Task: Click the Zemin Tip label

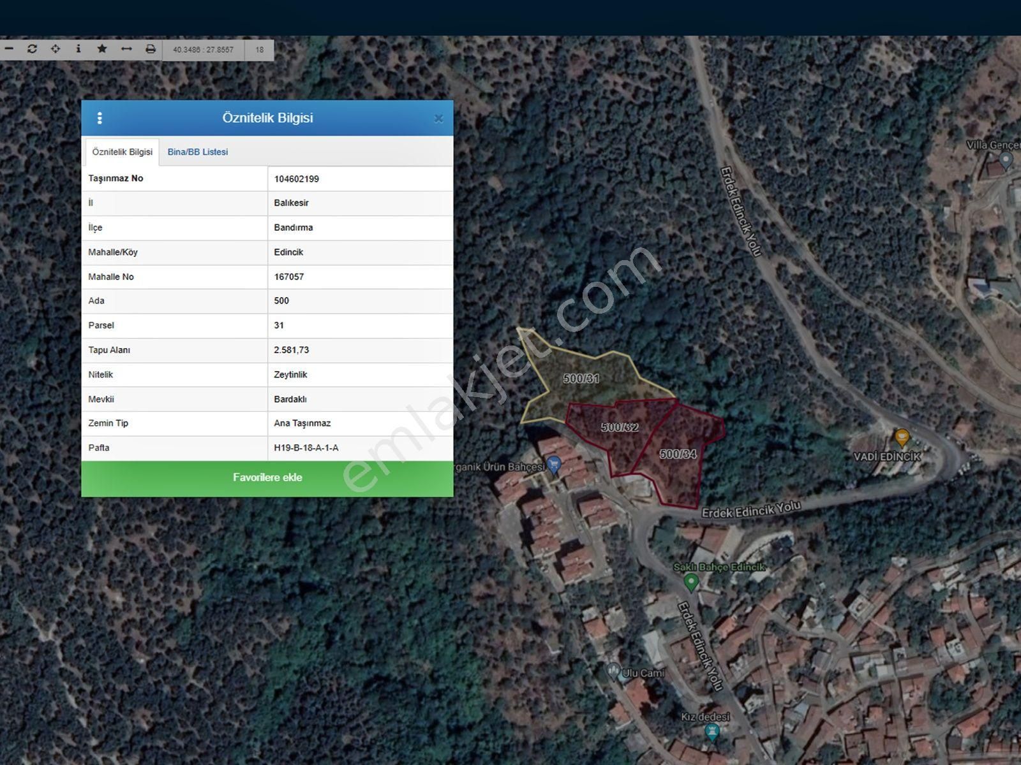Action: click(x=108, y=423)
